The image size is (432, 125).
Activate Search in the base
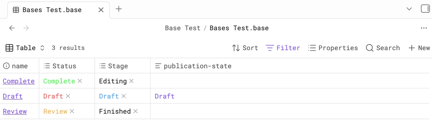(383, 48)
